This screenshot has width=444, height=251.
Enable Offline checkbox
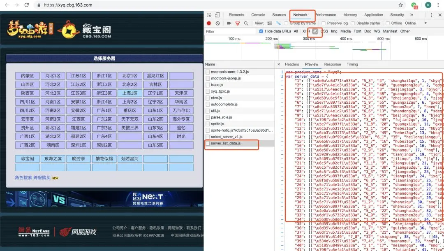(x=388, y=23)
